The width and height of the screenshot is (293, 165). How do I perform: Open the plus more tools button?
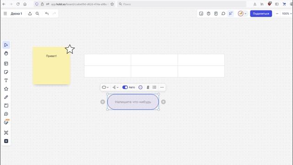pyautogui.click(x=6, y=141)
